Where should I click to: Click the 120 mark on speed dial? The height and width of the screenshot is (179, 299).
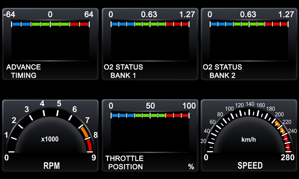[239, 105]
